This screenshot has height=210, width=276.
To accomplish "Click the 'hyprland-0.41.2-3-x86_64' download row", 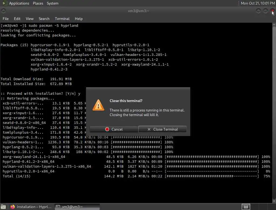I will click(x=136, y=161).
